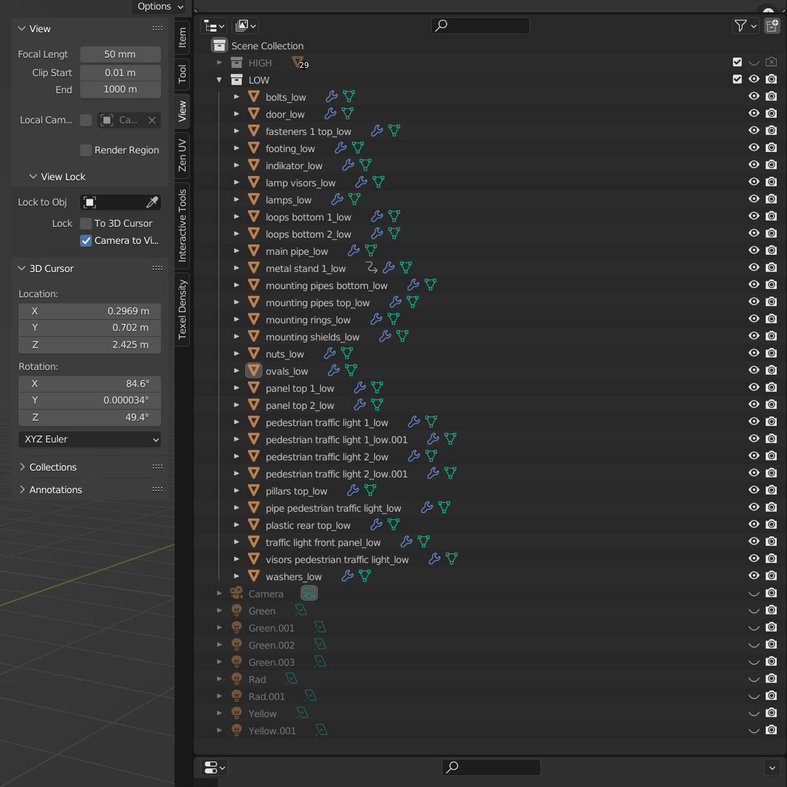The image size is (787, 787).
Task: Switch to the Item sidebar tab
Action: point(182,37)
